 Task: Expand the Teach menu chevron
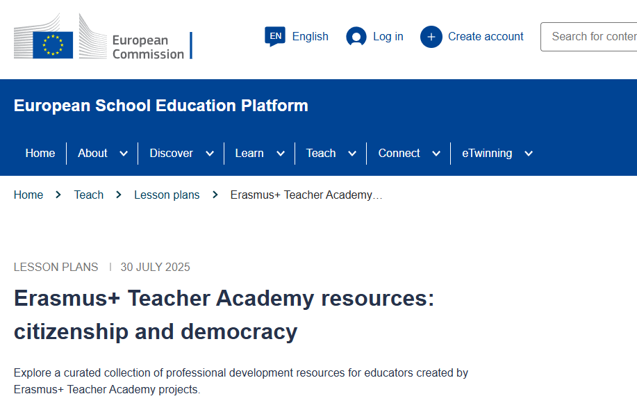(352, 154)
